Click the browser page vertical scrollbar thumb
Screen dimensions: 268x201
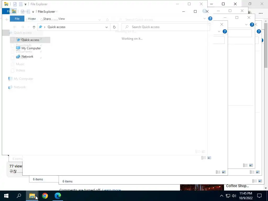coord(266,45)
